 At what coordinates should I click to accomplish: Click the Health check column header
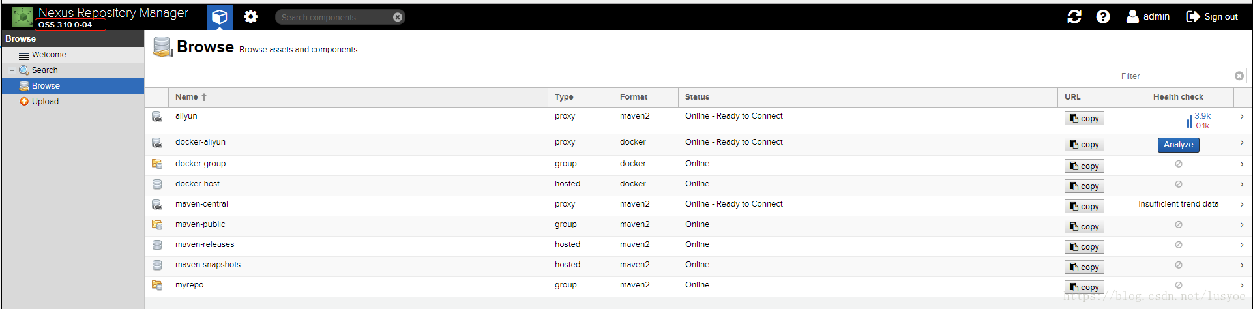coord(1178,97)
